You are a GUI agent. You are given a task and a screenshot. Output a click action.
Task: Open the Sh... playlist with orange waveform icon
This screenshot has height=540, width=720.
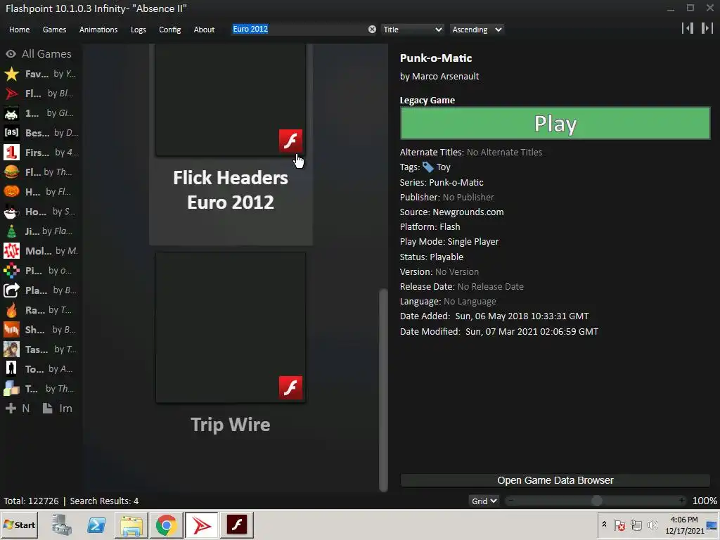point(40,330)
